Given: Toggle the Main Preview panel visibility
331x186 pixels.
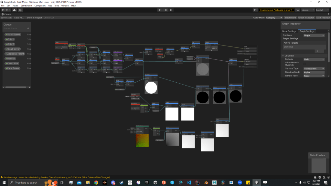Looking at the screenshot, I should tap(323, 18).
